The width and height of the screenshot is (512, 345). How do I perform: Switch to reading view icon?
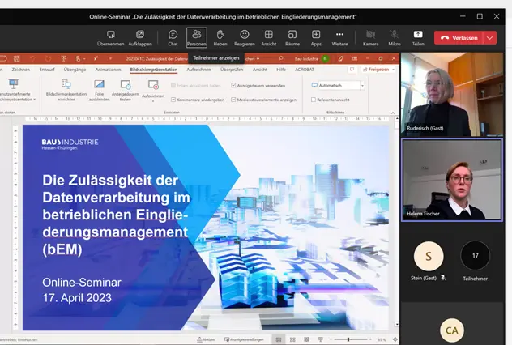pyautogui.click(x=306, y=340)
